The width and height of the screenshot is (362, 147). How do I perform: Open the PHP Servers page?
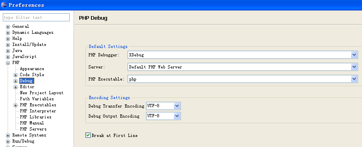[33, 129]
